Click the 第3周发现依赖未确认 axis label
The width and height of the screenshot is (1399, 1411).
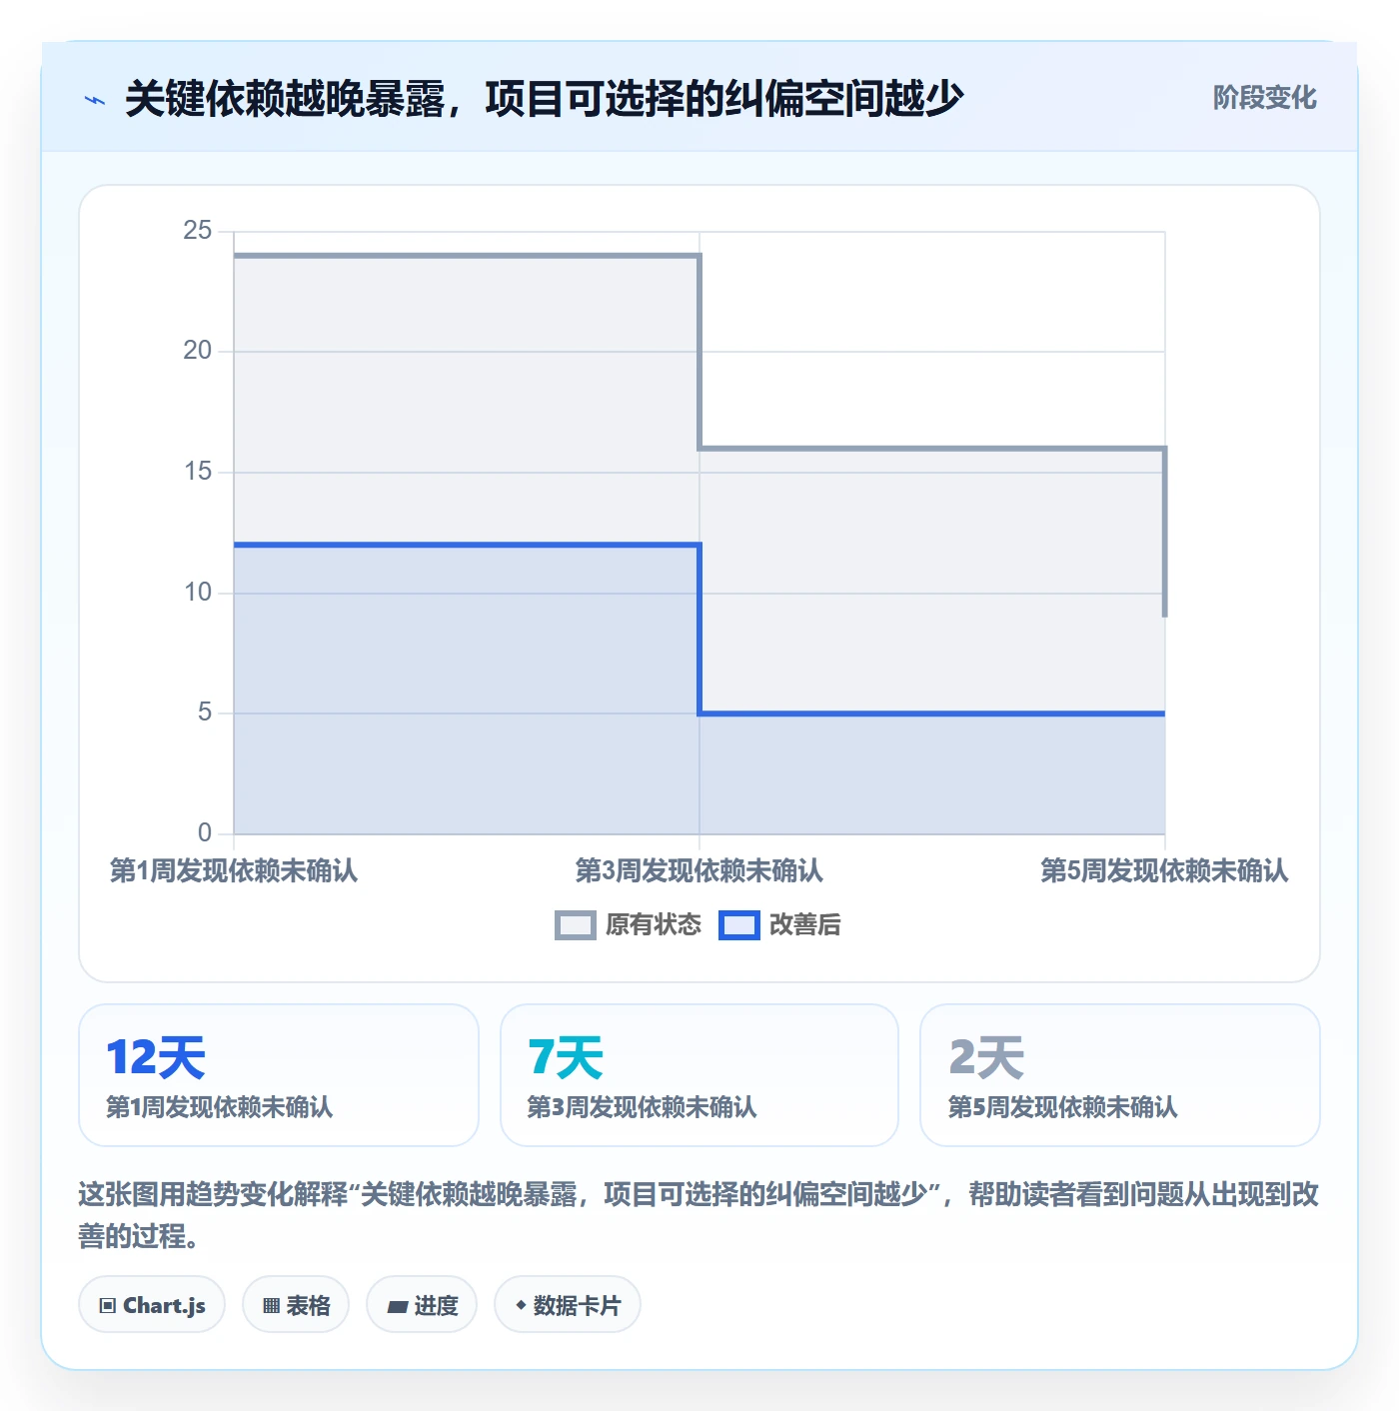[699, 870]
